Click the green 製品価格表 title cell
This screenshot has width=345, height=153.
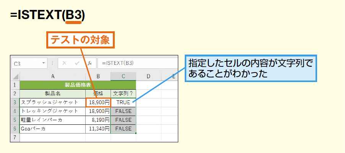78,85
